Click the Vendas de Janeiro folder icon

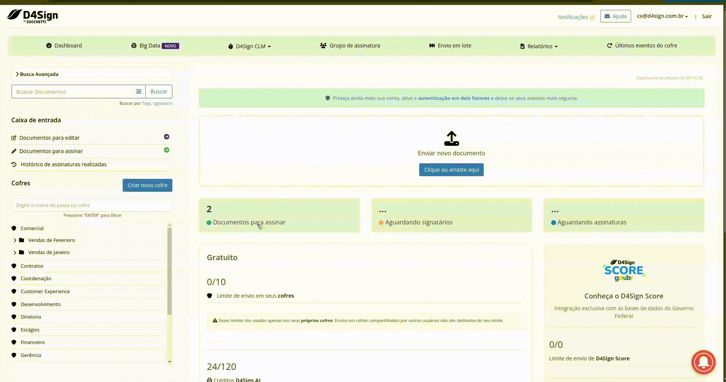[x=22, y=252]
